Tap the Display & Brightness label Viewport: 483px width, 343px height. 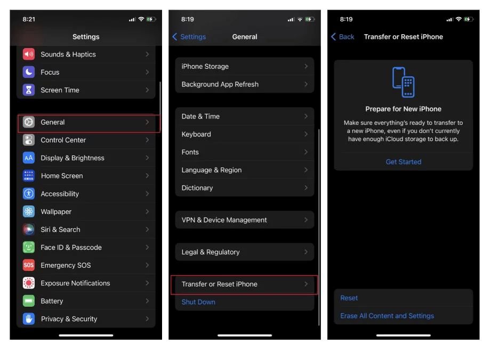[x=73, y=158]
